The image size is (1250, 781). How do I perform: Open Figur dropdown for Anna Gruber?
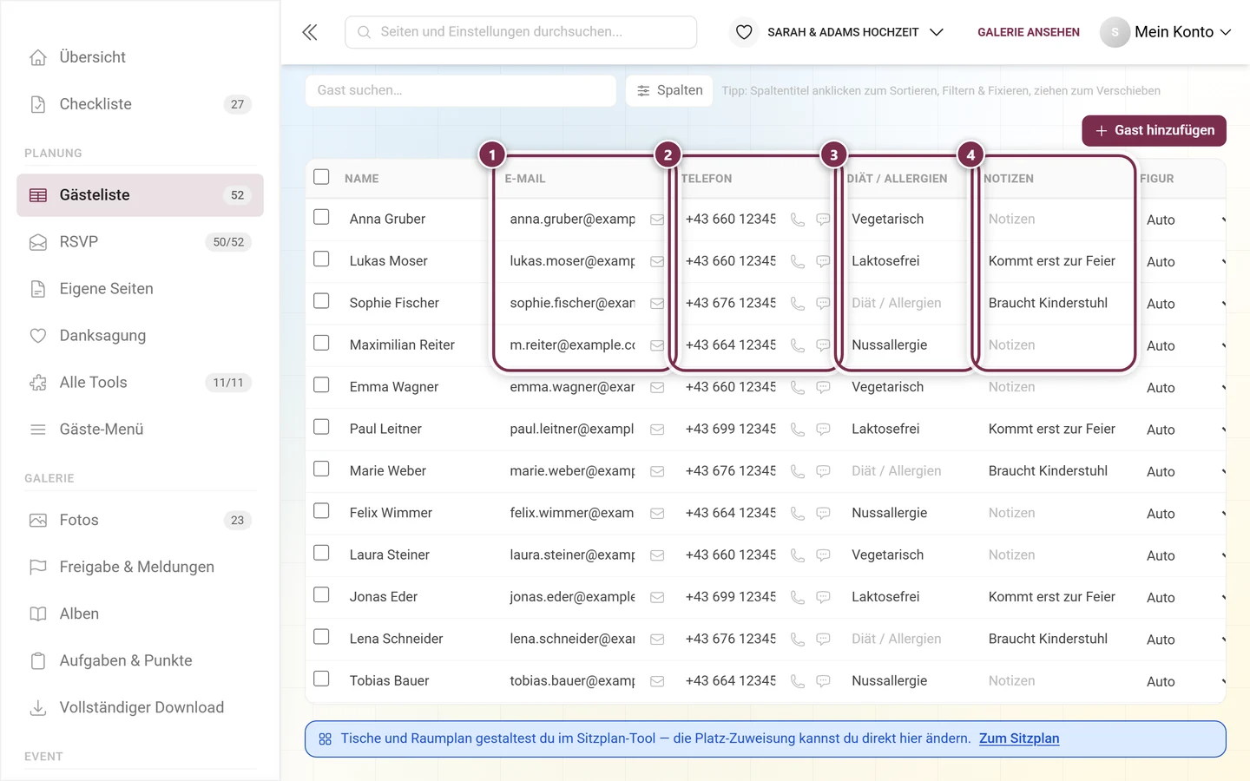click(1184, 220)
